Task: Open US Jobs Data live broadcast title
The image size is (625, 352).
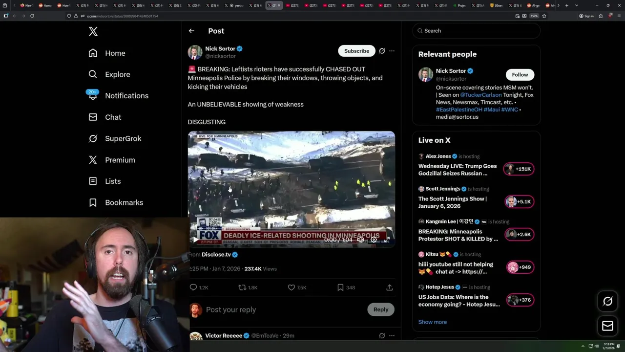Action: 459,301
